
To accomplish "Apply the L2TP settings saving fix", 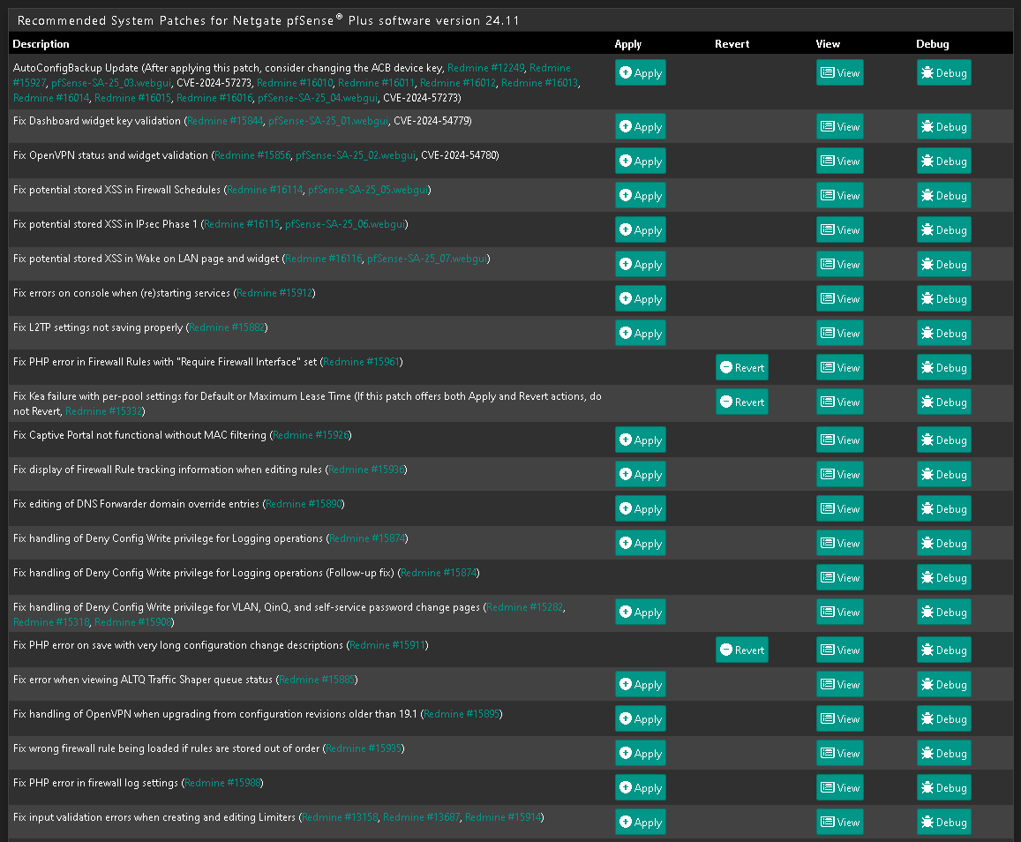I will coord(640,334).
